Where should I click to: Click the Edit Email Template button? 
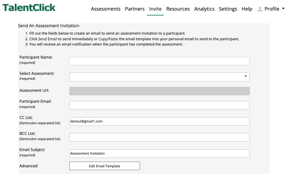104,166
